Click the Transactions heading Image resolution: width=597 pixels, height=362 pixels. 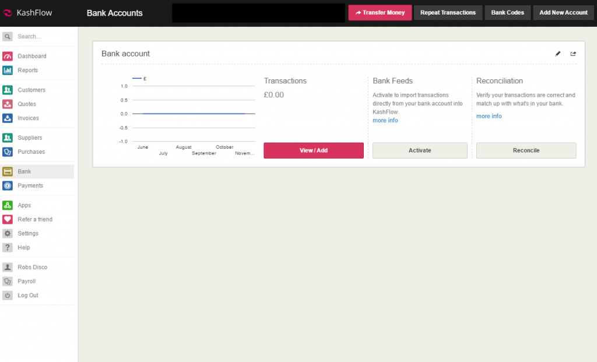(285, 81)
